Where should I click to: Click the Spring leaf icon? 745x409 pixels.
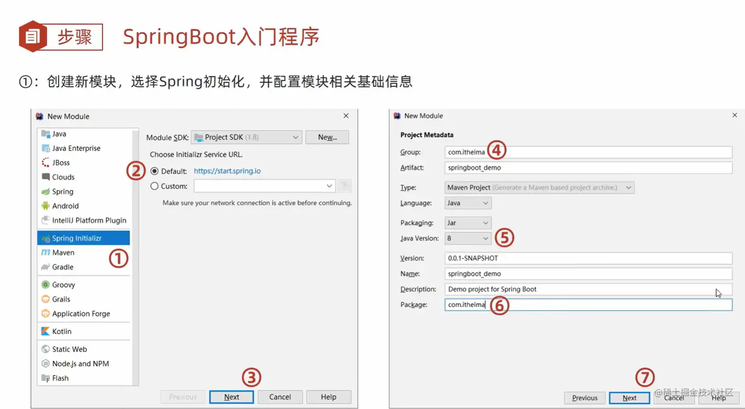[x=46, y=191]
